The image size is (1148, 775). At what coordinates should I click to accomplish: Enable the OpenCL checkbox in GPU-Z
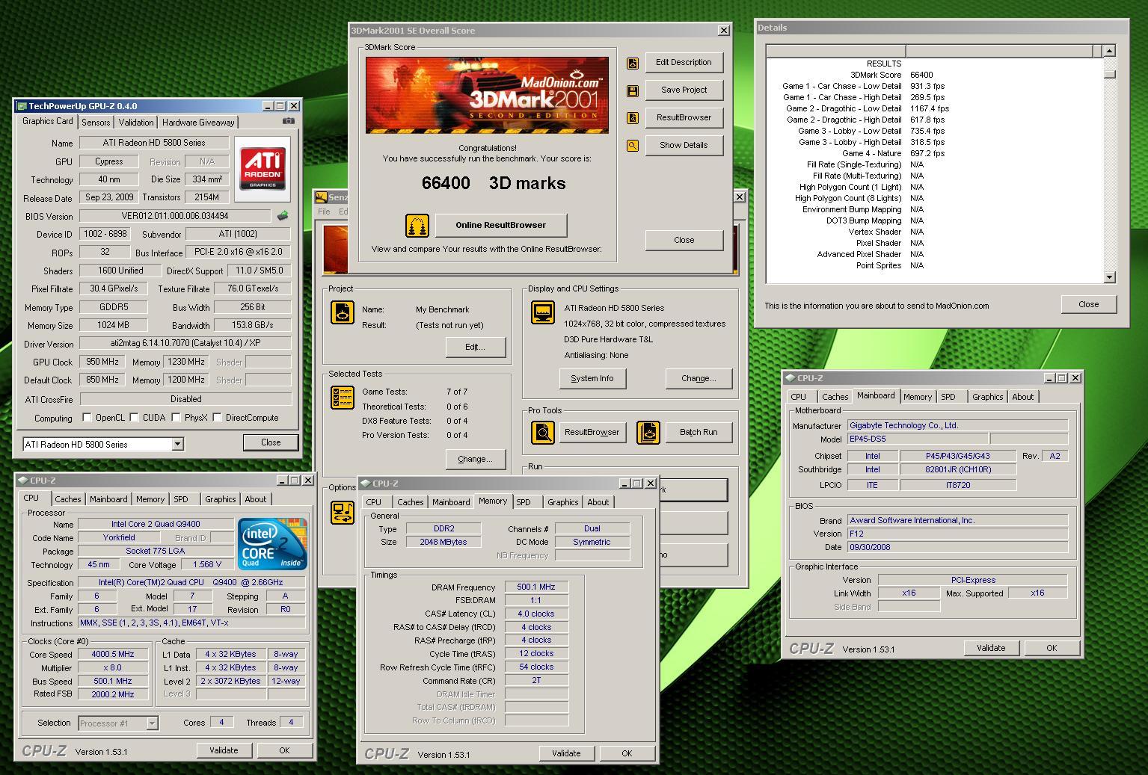pos(87,418)
